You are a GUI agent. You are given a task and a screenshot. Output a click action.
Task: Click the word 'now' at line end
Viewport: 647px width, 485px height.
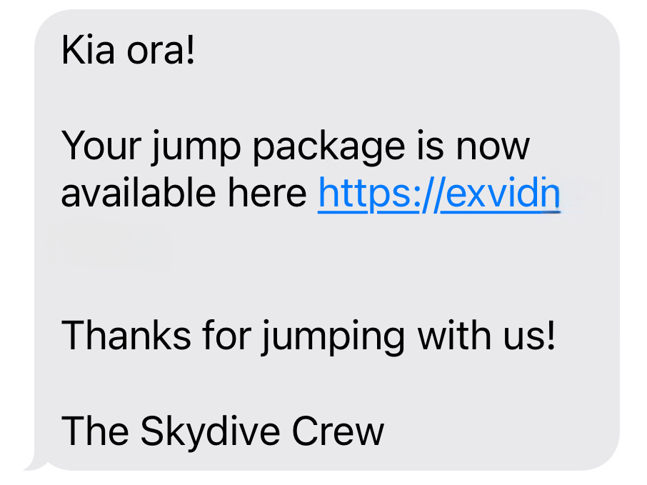[492, 147]
